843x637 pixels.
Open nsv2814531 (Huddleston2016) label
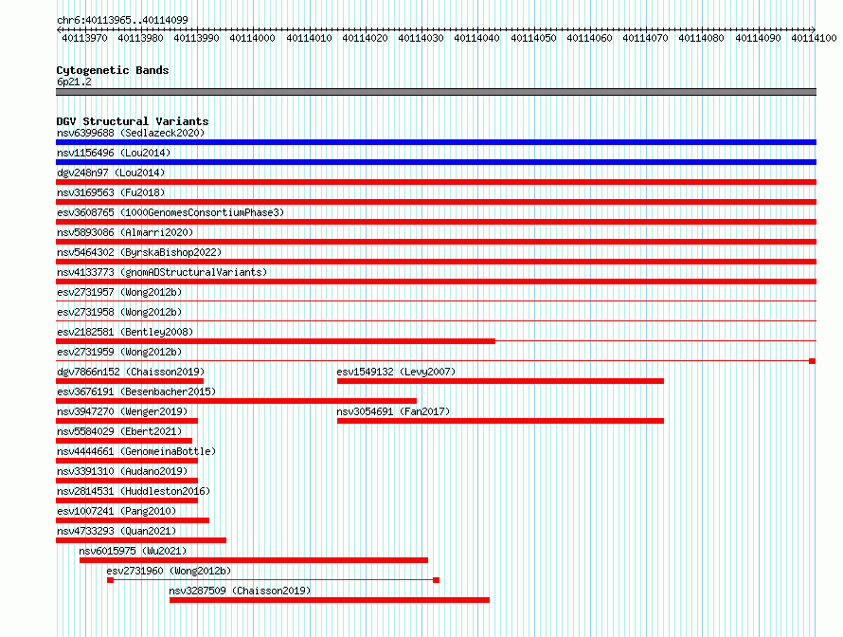point(134,491)
